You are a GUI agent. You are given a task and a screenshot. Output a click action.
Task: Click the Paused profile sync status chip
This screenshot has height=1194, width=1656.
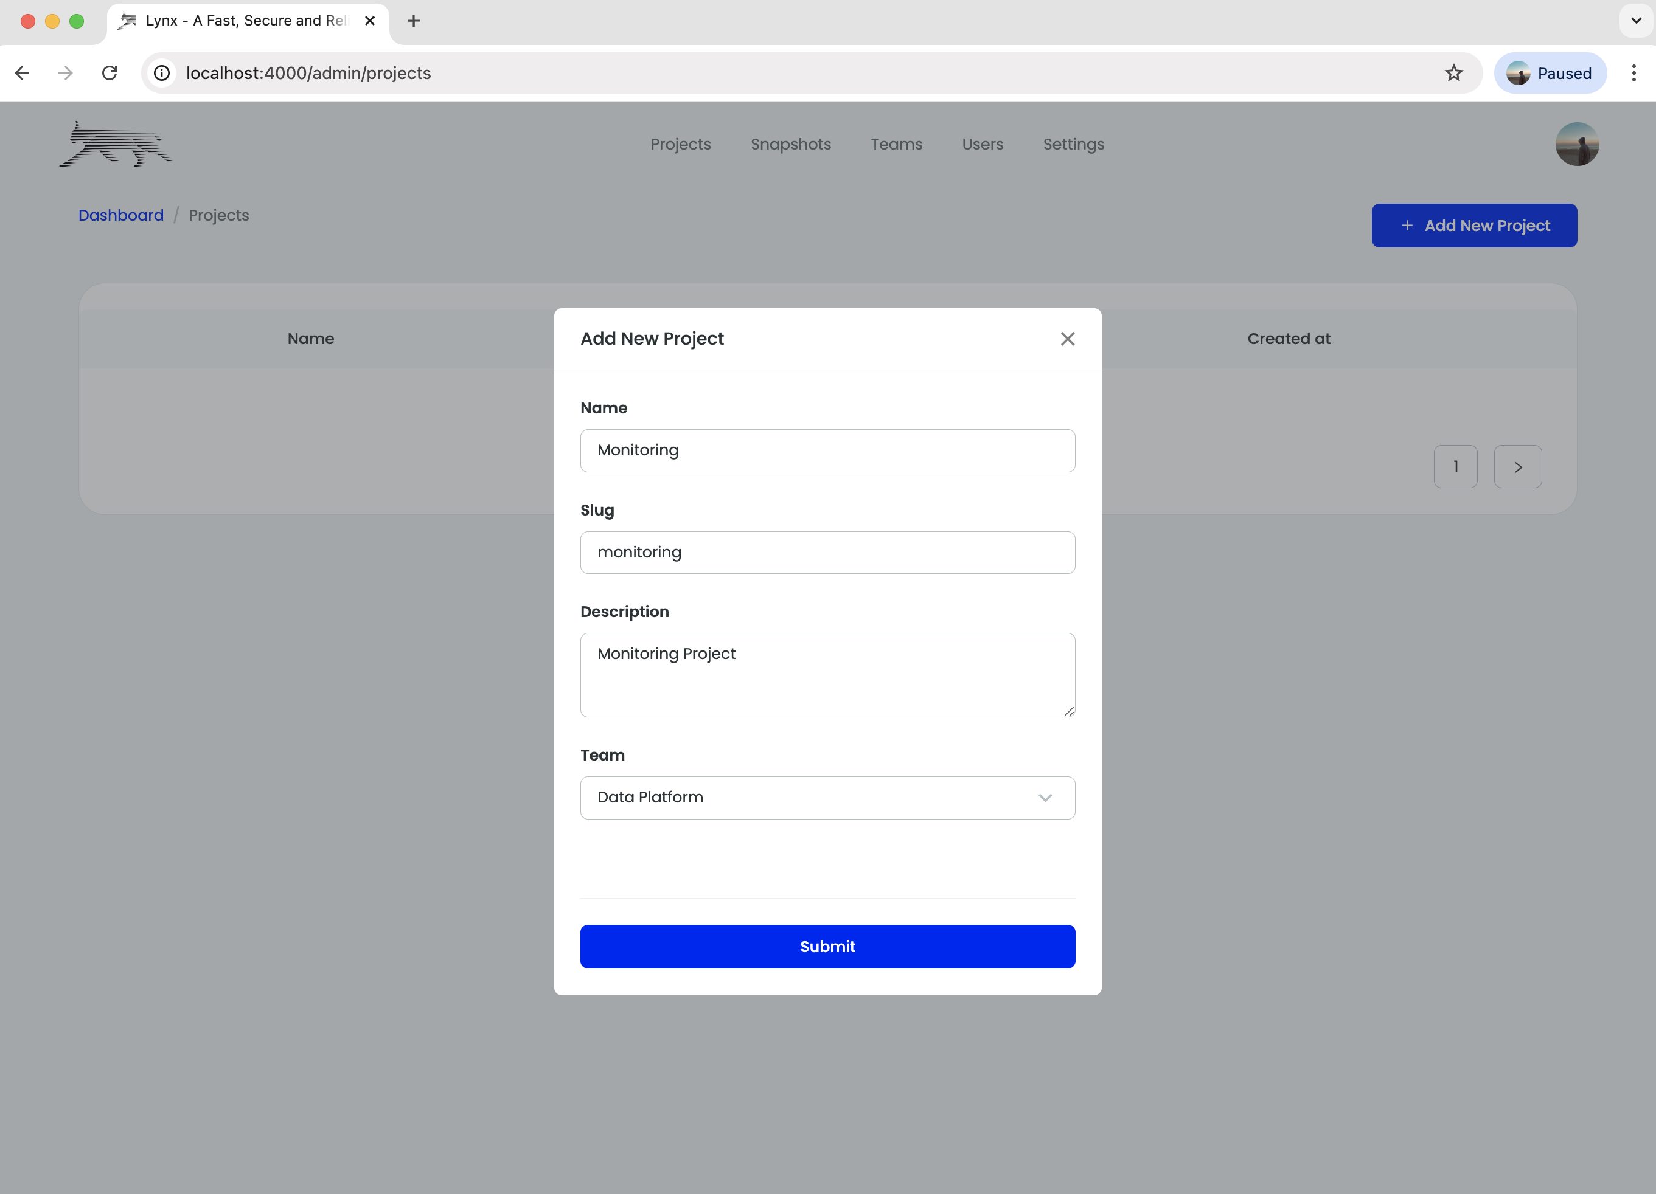click(1550, 73)
